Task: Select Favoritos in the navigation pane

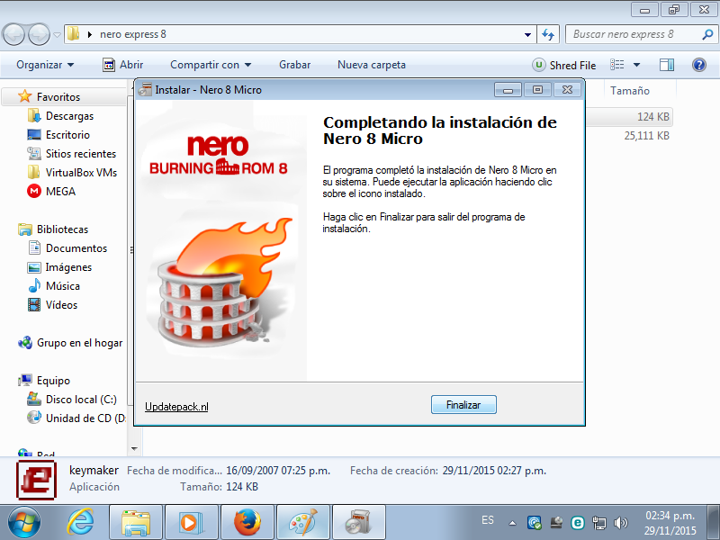Action: click(58, 97)
